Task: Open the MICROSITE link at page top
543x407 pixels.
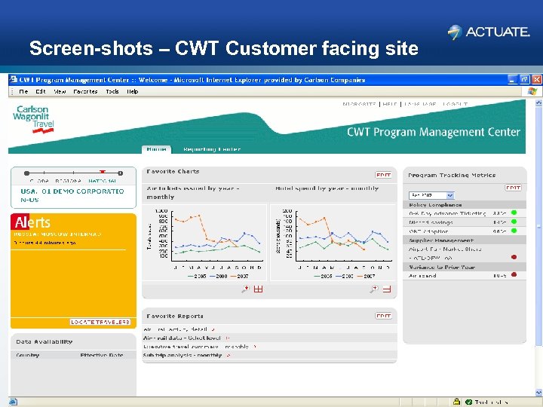Action: tap(359, 104)
